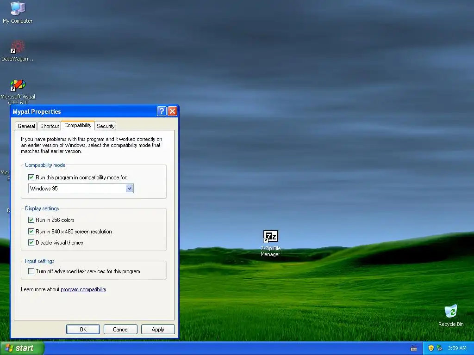Open the My Computer desktop icon
The width and height of the screenshot is (474, 355).
pyautogui.click(x=18, y=12)
